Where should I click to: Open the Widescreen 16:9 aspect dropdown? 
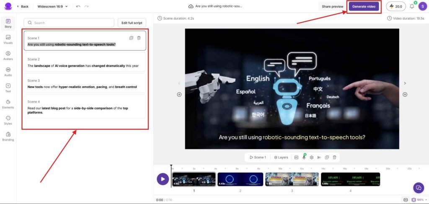52,6
